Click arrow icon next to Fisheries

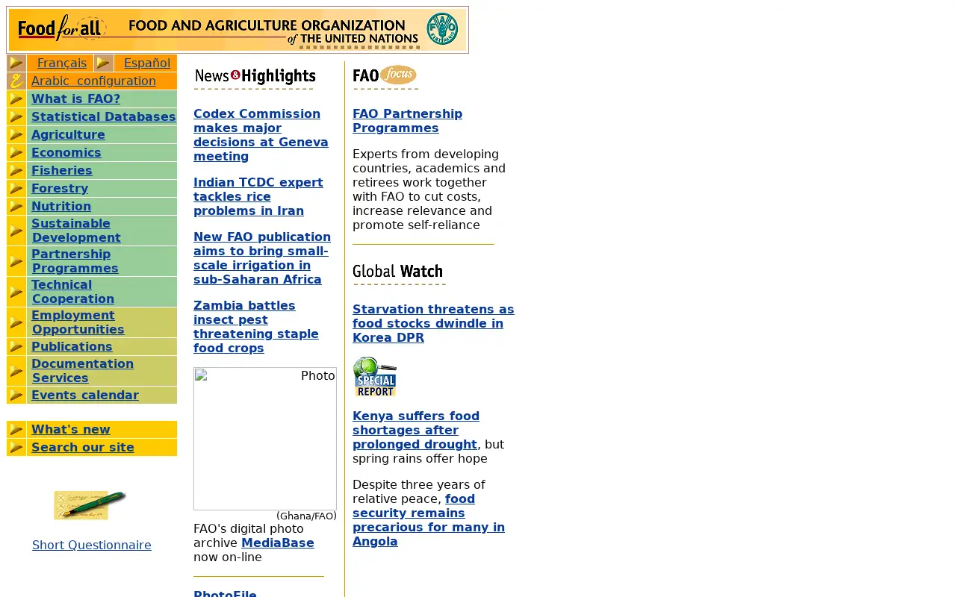click(16, 171)
